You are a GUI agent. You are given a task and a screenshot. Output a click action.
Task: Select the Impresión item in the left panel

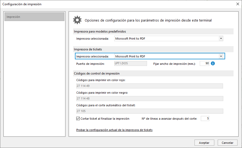pyautogui.click(x=34, y=17)
